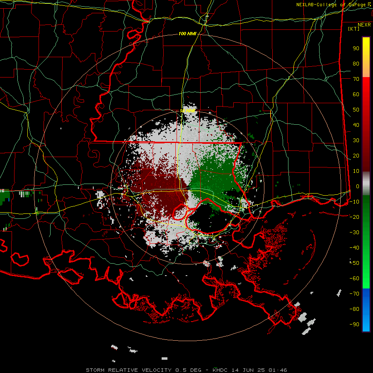Click the 0 value on velocity scale
The image size is (373, 373).
(358, 186)
